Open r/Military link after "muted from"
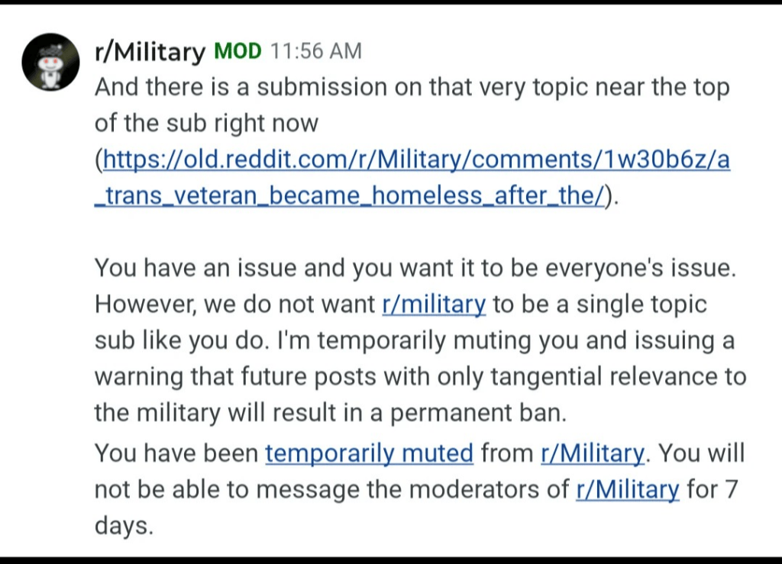This screenshot has height=564, width=782. pyautogui.click(x=593, y=453)
